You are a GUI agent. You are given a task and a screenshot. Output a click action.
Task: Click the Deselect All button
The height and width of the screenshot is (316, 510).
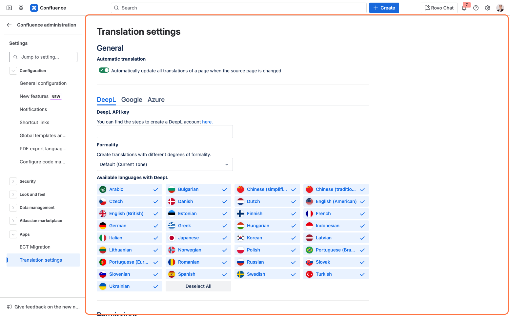pyautogui.click(x=198, y=286)
